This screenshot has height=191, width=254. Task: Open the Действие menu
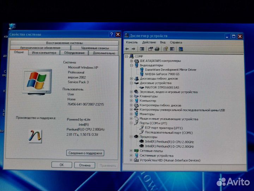[x=149, y=42]
